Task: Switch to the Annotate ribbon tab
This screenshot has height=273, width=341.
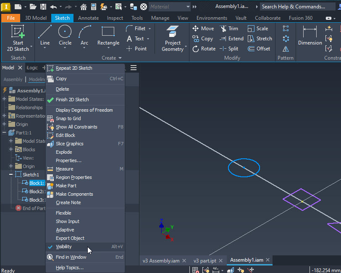Action: click(88, 18)
